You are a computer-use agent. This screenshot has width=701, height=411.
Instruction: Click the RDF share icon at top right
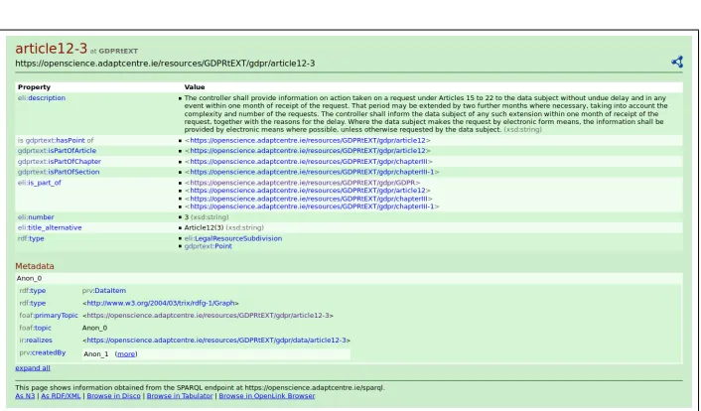coord(677,63)
